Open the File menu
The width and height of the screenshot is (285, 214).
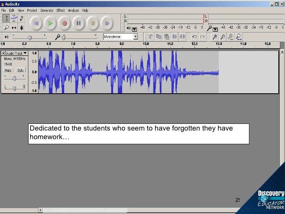pos(4,10)
